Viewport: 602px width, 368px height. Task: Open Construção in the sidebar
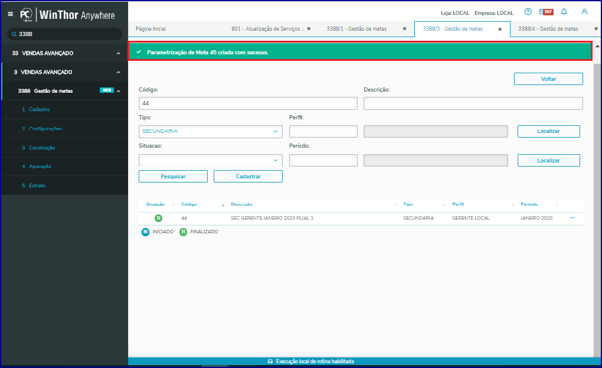tap(42, 148)
